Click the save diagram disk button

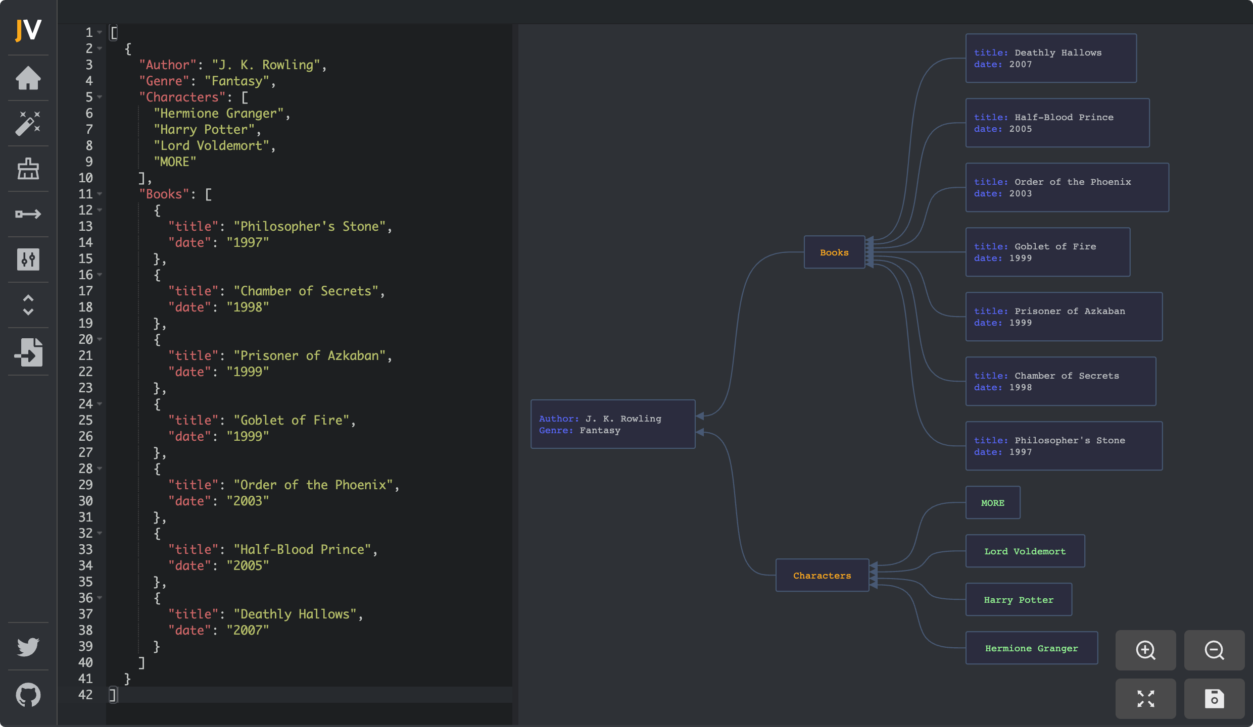[x=1214, y=699]
